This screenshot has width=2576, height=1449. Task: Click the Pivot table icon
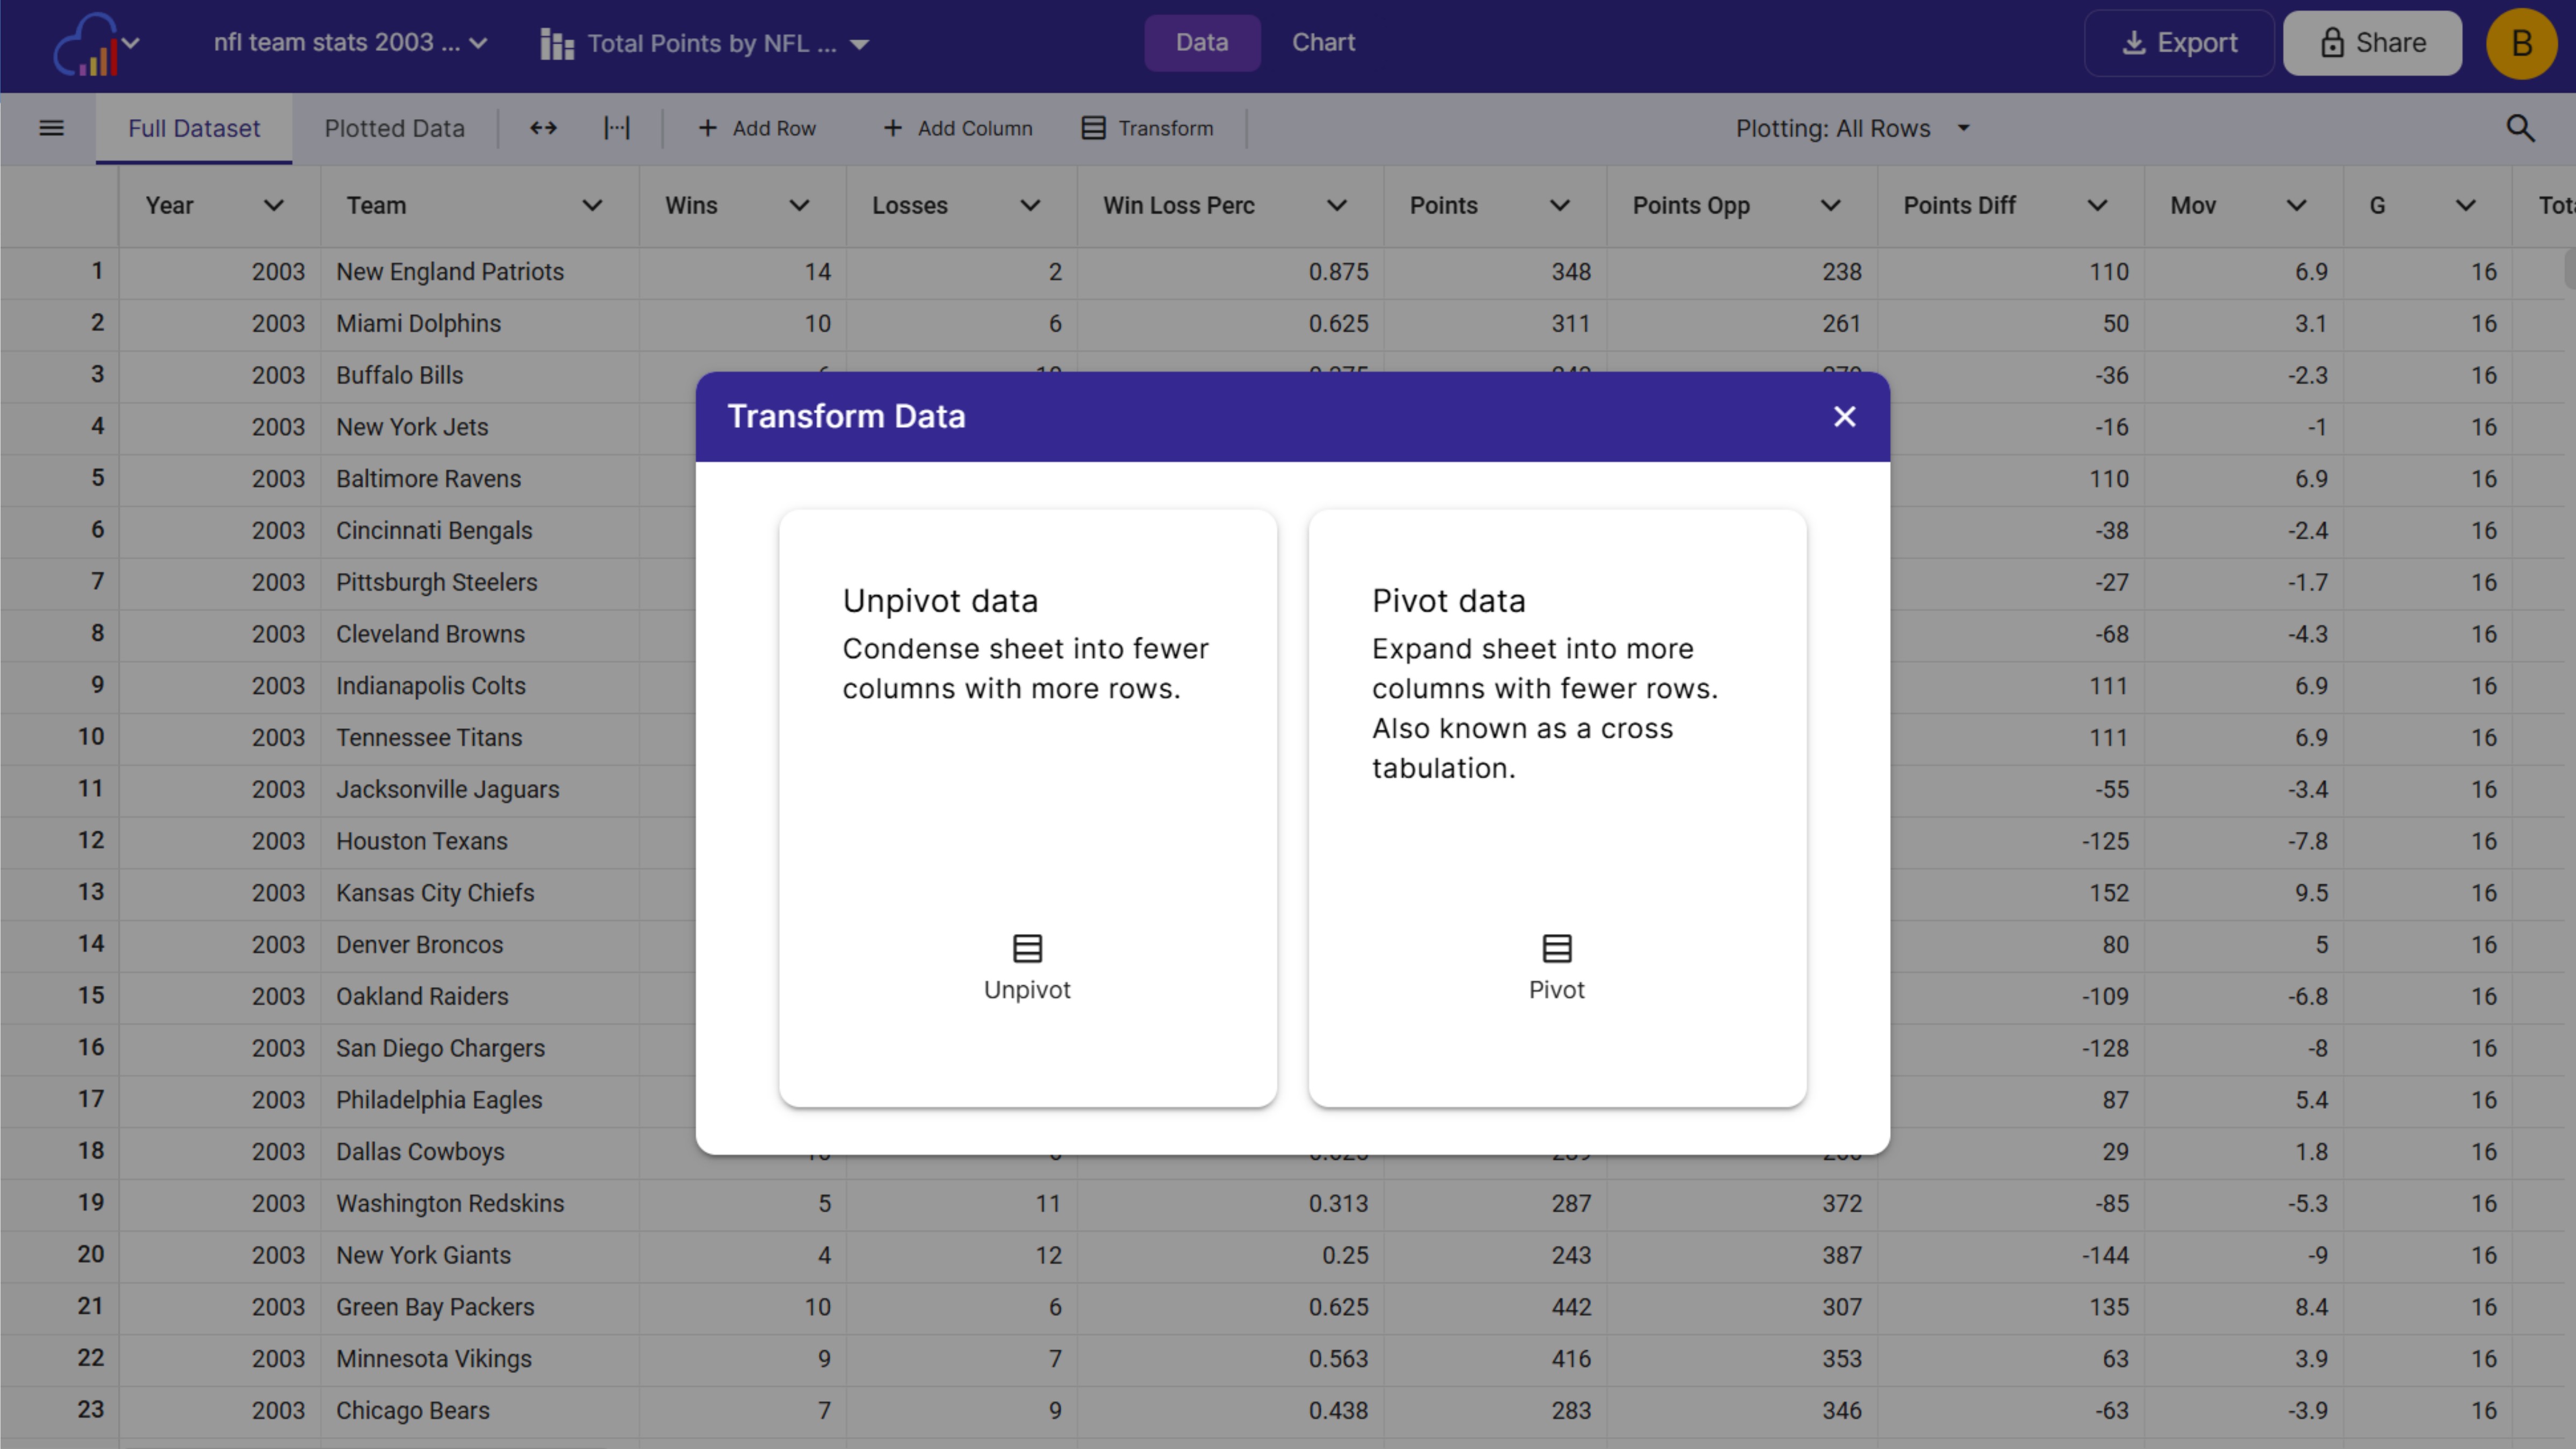(x=1556, y=948)
